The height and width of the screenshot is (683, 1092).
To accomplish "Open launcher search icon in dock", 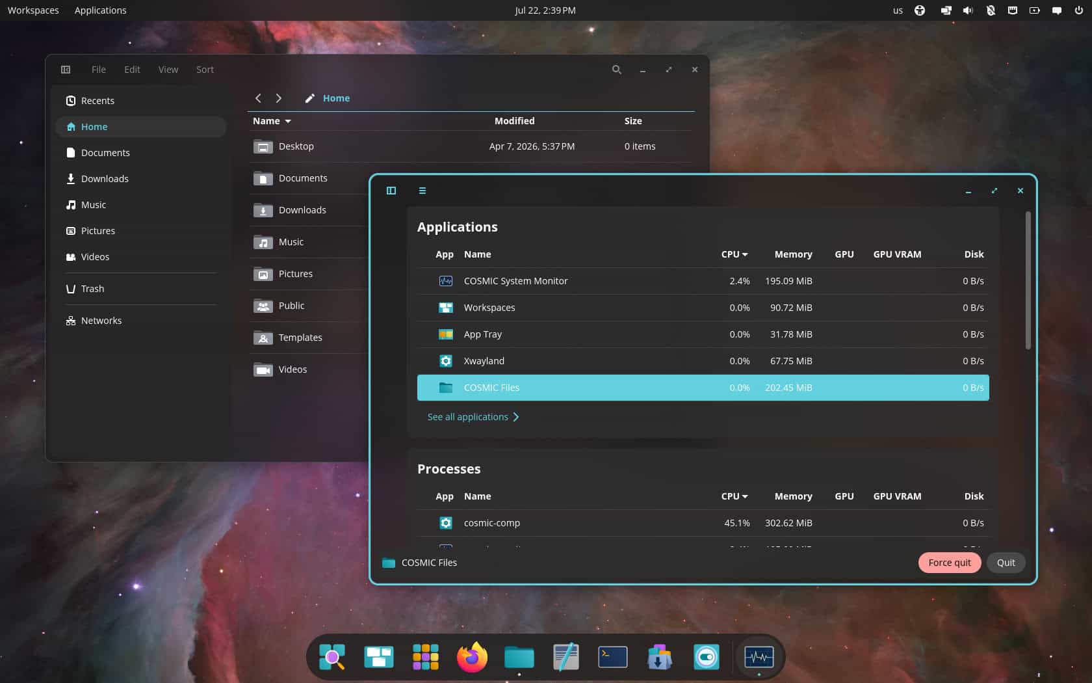I will point(332,657).
